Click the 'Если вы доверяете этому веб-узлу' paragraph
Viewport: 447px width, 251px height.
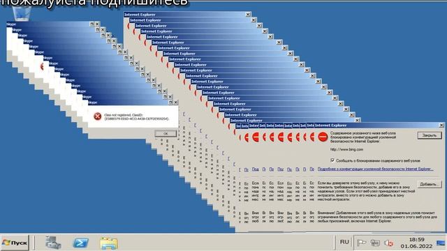coord(366,191)
